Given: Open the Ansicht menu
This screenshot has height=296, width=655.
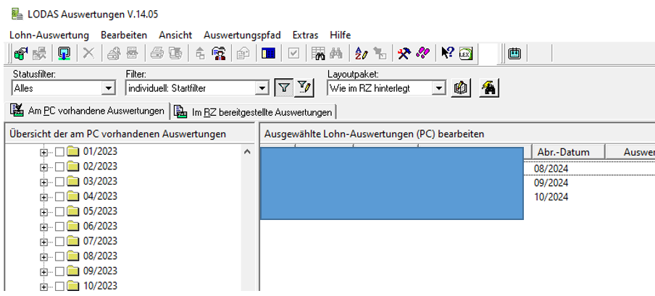Looking at the screenshot, I should point(175,35).
